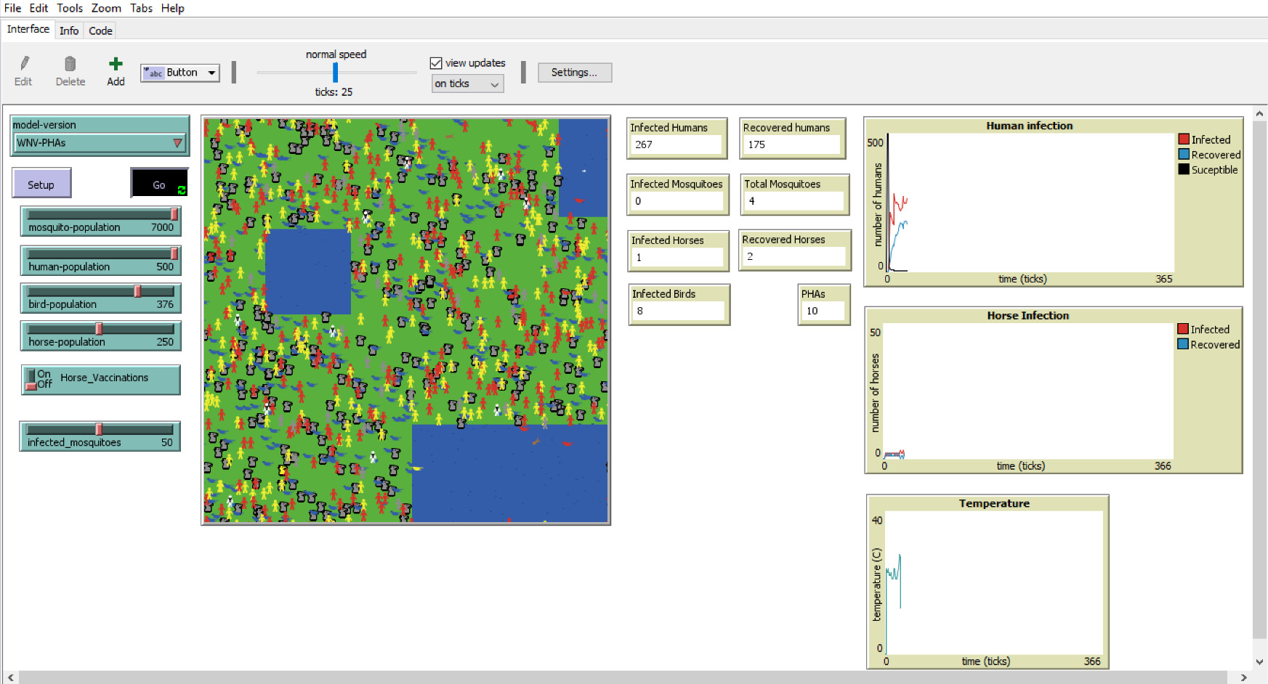Click the red Infected legend swatch in Human infection

[x=1184, y=139]
